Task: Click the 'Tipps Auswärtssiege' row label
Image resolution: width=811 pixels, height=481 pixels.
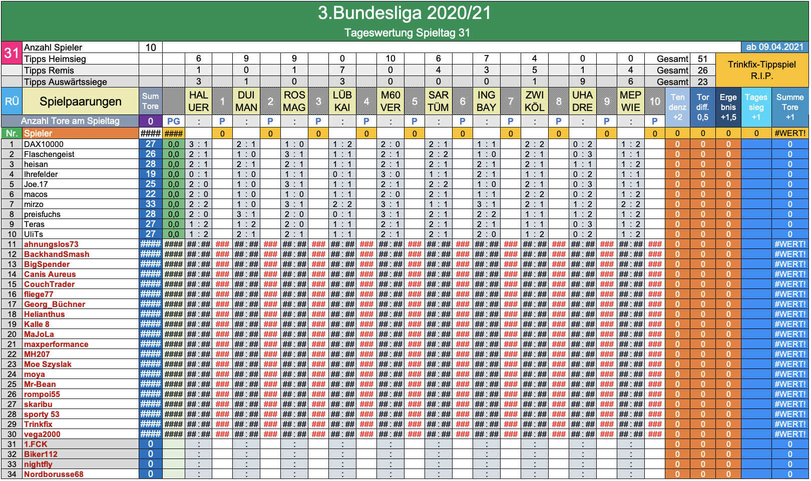Action: [81, 82]
